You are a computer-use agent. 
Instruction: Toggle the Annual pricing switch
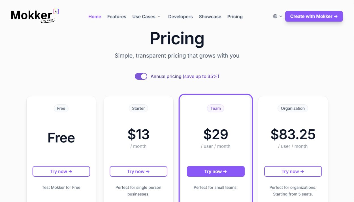click(x=141, y=76)
